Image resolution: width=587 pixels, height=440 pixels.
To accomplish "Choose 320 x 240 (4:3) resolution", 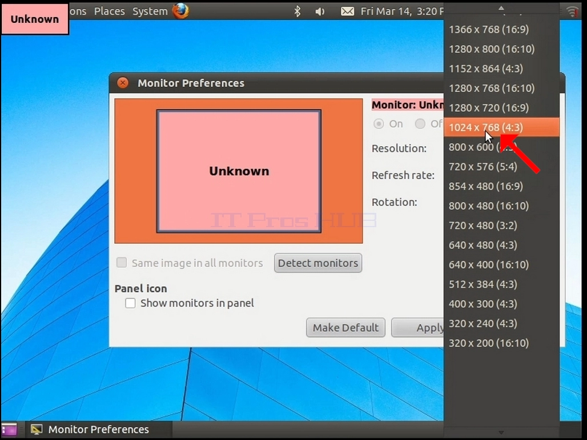I will (501, 323).
